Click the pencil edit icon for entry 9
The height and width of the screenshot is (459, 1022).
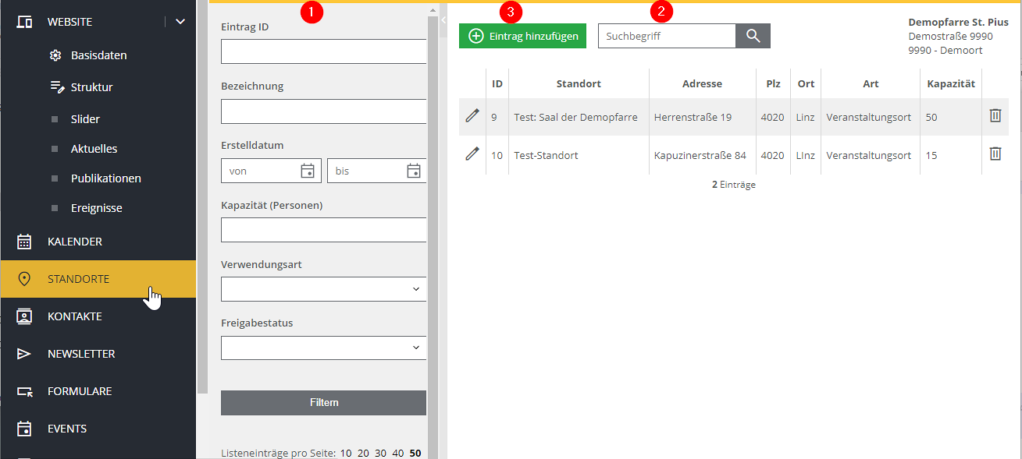click(x=472, y=116)
